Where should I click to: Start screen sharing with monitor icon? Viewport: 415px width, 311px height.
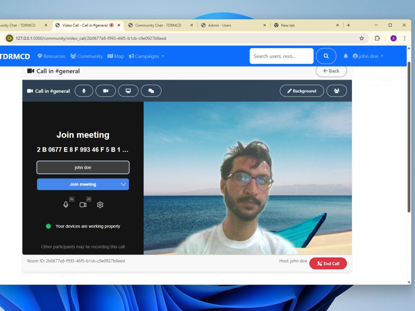128,91
